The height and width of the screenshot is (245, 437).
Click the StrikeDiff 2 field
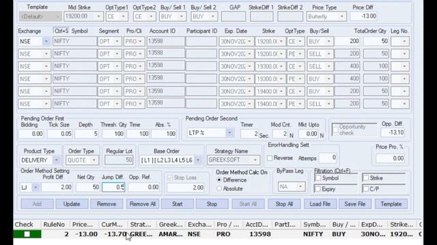[x=290, y=16]
